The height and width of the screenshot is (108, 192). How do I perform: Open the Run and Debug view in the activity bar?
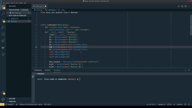point(3,27)
